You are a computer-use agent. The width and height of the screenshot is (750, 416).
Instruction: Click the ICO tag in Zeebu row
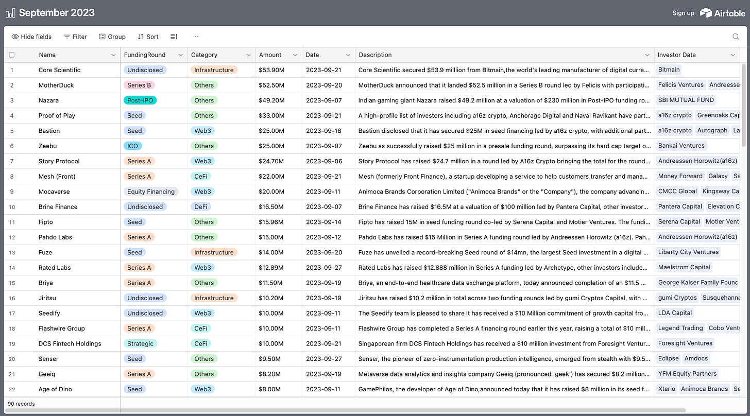pos(132,146)
